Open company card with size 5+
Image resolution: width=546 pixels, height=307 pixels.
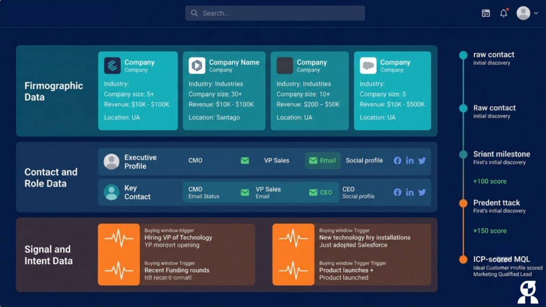point(138,91)
